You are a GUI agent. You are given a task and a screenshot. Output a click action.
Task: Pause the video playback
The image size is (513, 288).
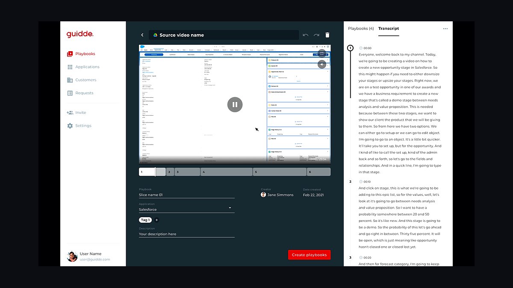click(235, 105)
